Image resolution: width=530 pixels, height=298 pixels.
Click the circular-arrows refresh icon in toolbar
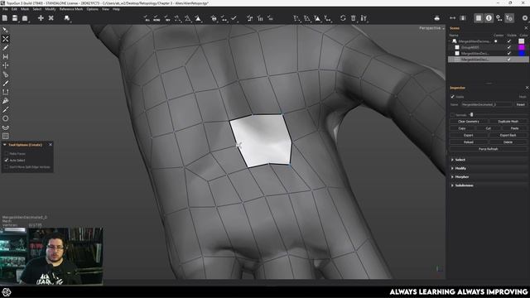pos(343,18)
